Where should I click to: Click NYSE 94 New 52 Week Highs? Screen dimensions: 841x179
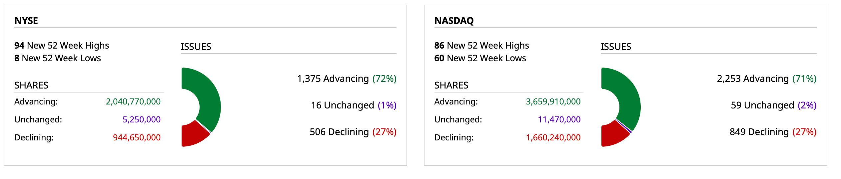[62, 45]
